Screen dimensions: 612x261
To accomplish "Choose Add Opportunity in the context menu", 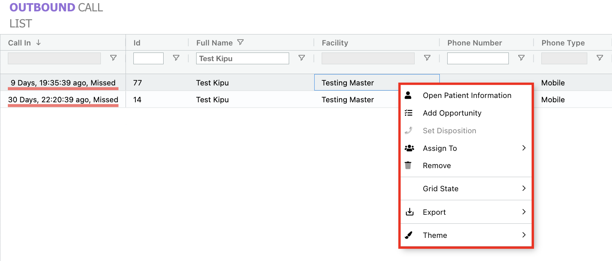I will click(x=452, y=113).
